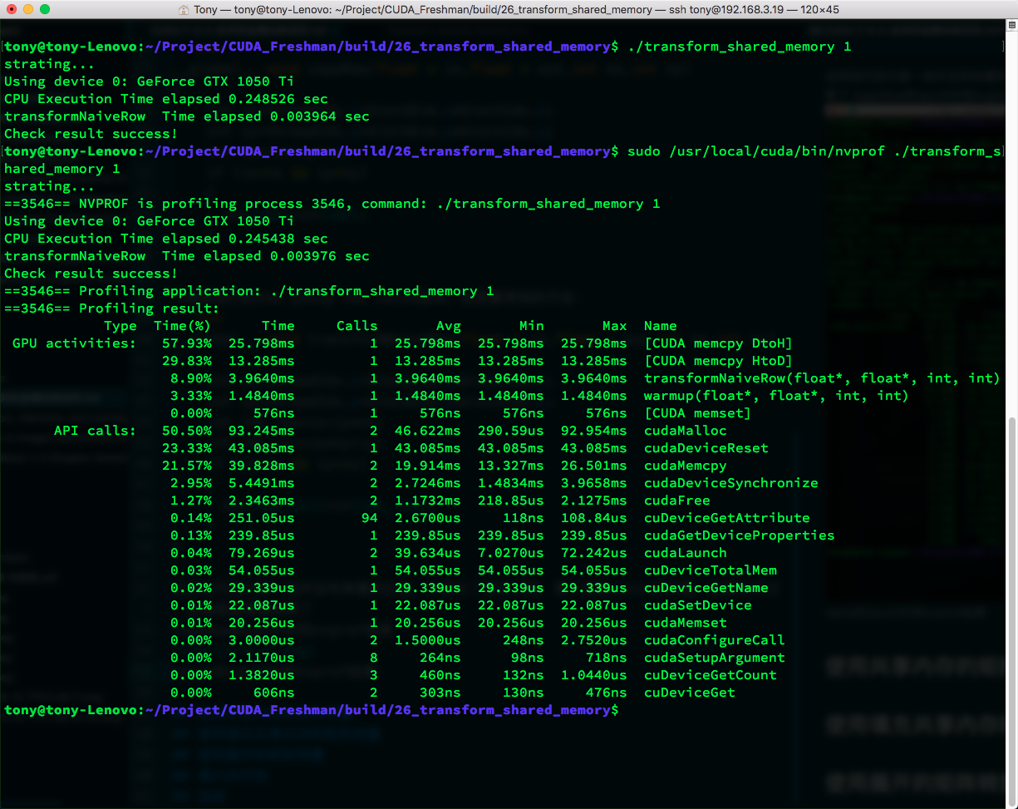This screenshot has height=809, width=1018.
Task: Click the '[CUDA memcpy DtoH]' entry
Action: (x=718, y=343)
